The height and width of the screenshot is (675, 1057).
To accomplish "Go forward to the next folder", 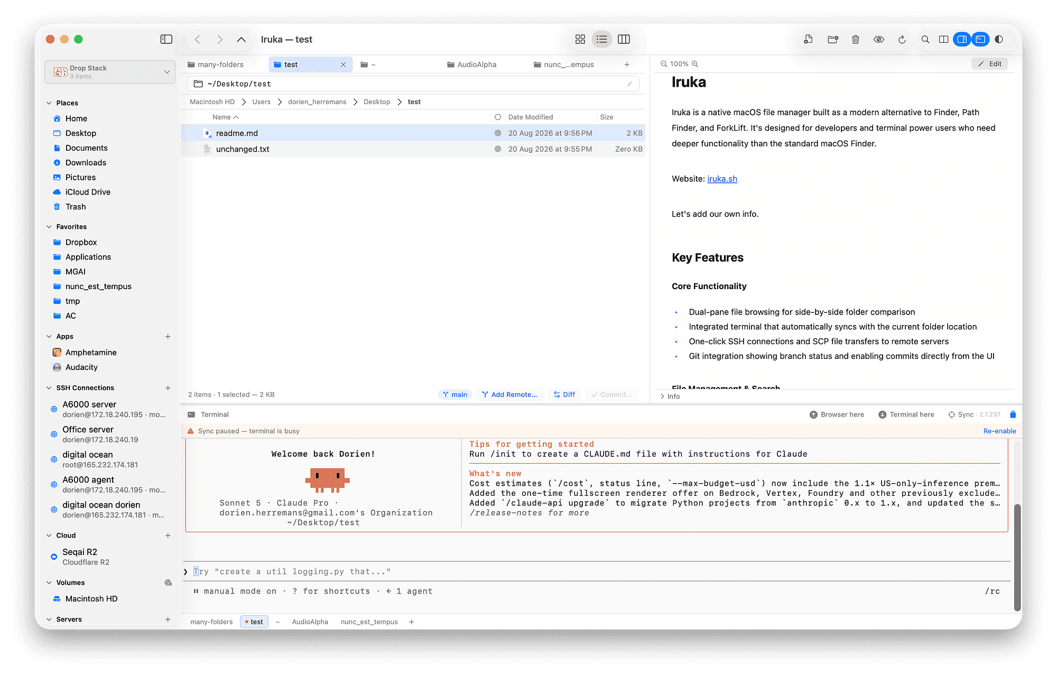I will [220, 39].
